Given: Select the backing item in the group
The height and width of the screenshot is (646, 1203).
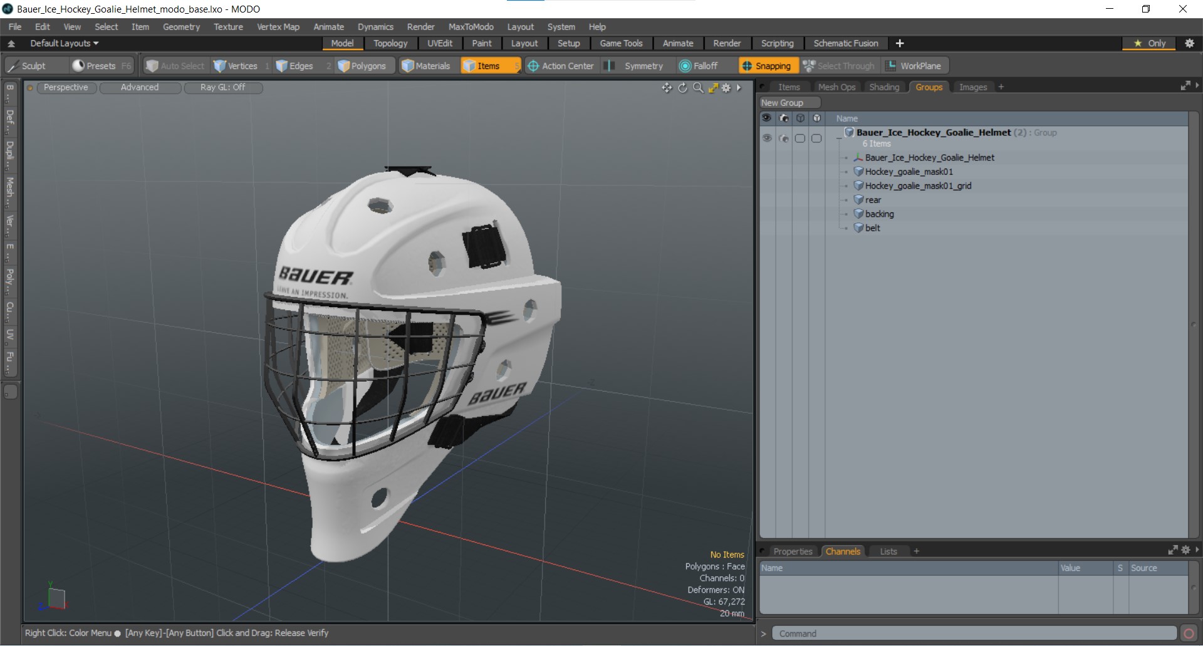Looking at the screenshot, I should [879, 214].
